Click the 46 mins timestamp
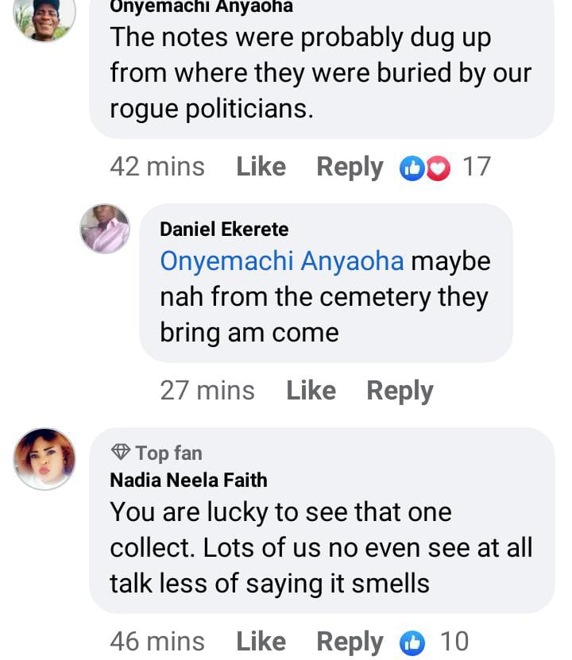This screenshot has height=660, width=572. click(157, 642)
